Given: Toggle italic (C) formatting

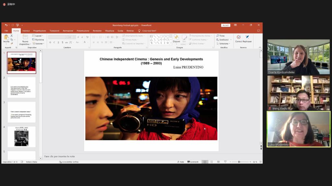Looking at the screenshot, I should point(54,42).
